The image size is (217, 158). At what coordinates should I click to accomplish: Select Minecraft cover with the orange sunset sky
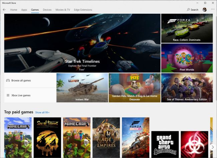tap(77, 138)
